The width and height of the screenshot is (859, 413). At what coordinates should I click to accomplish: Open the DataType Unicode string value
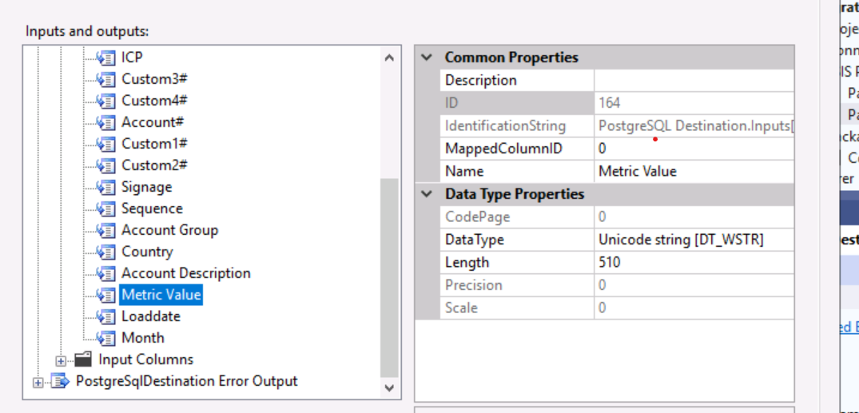(694, 240)
